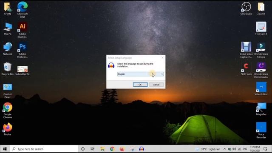Open Adobe Illustrator desktop shortcut
Viewport: 272px width, 153px height.
[x=23, y=30]
